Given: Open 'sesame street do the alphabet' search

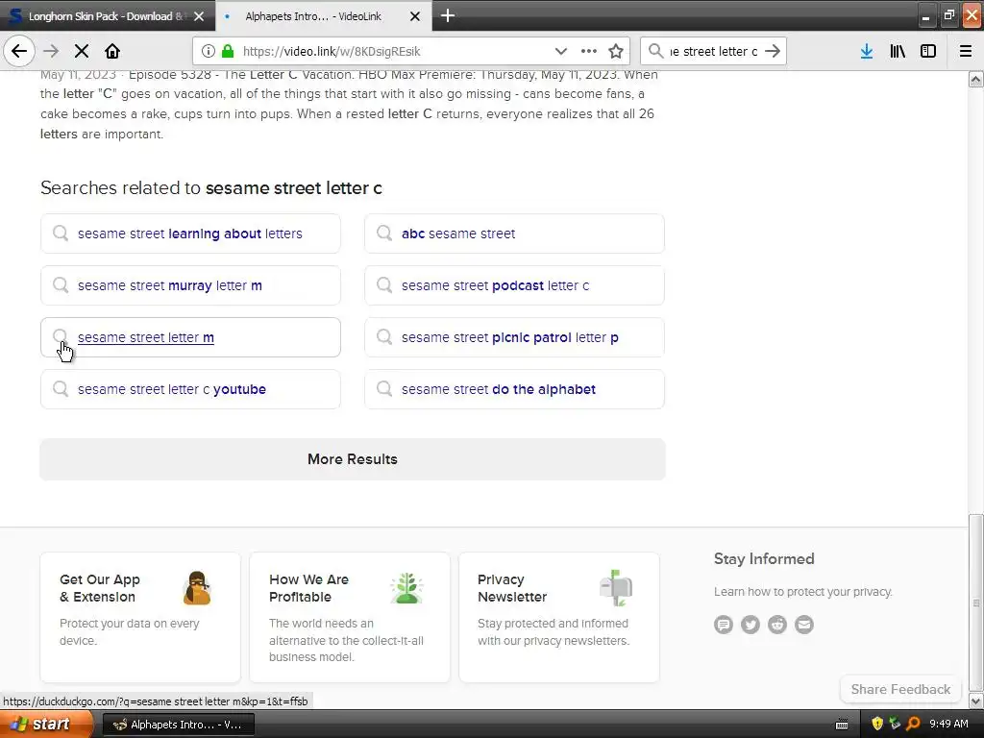Looking at the screenshot, I should point(515,389).
